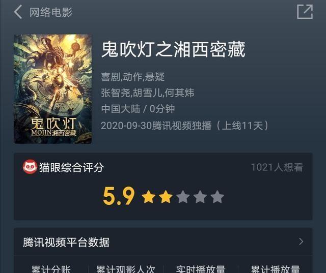The image size is (326, 273).
Task: Tap the first gold rating star
Action: [148, 197]
